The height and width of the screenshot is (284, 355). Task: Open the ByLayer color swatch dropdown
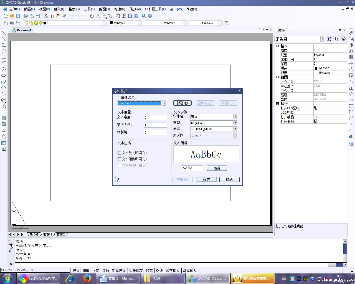pyautogui.click(x=139, y=23)
